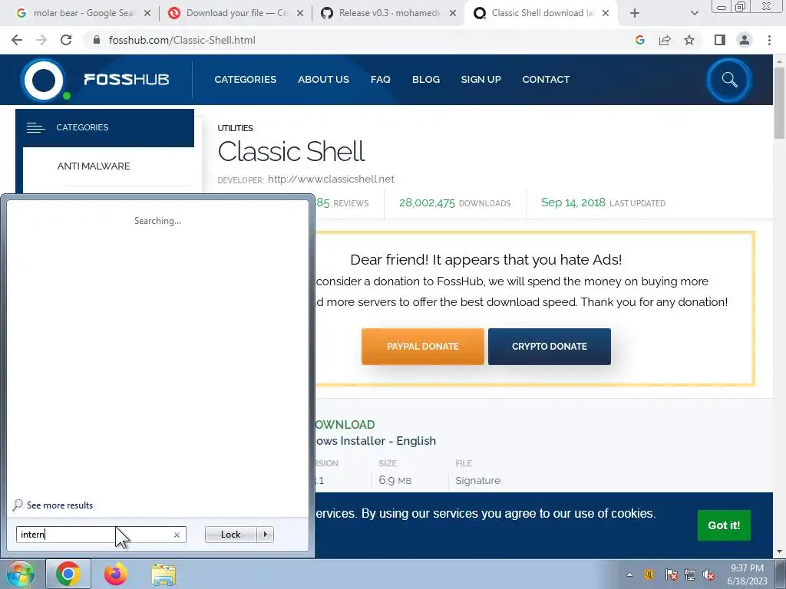Open the Signature file link
786x589 pixels.
coord(477,481)
